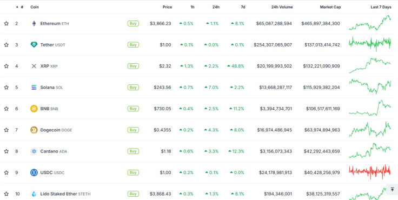This screenshot has width=398, height=200.
Task: Click Solana market cap $115,929,382,204
Action: tap(321, 88)
